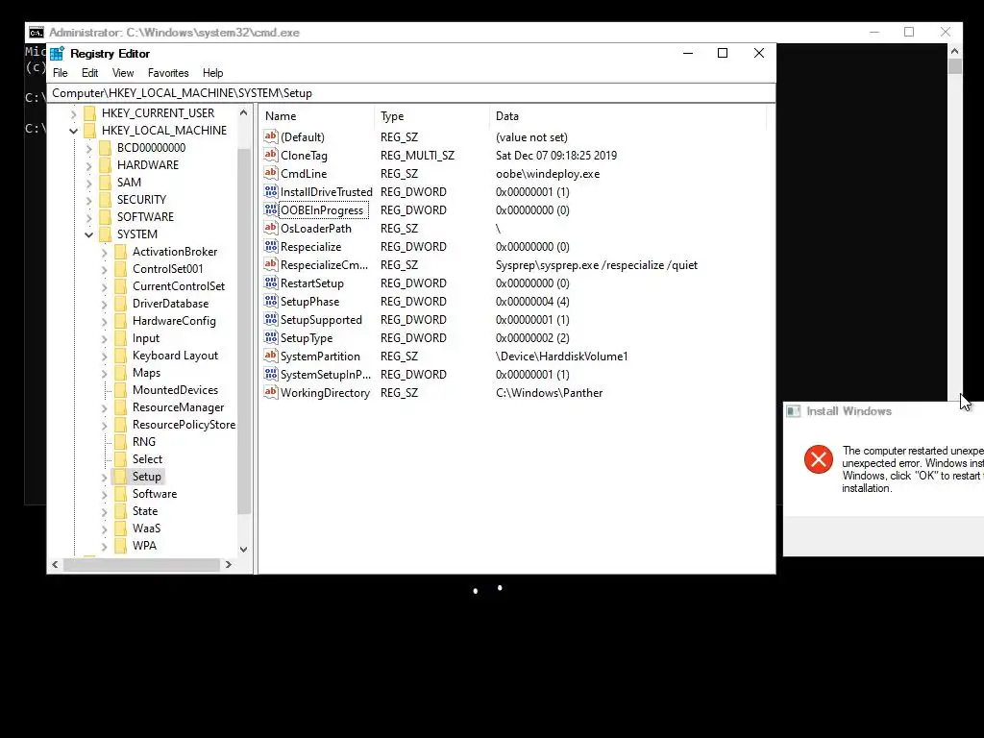Open the Help menu
This screenshot has width=984, height=738.
(212, 73)
